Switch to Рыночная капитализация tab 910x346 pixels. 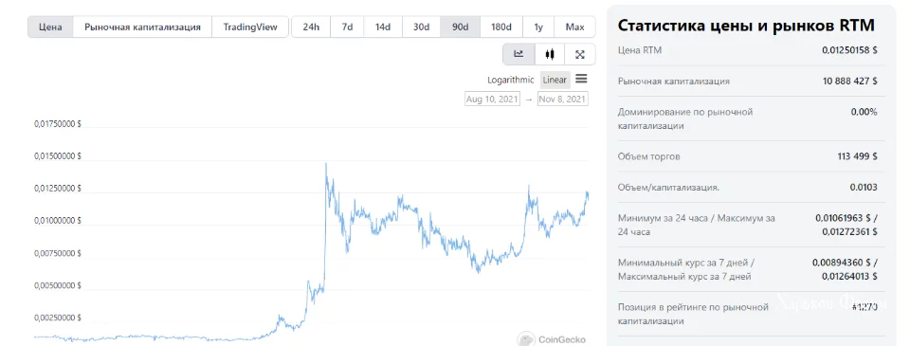coord(142,27)
